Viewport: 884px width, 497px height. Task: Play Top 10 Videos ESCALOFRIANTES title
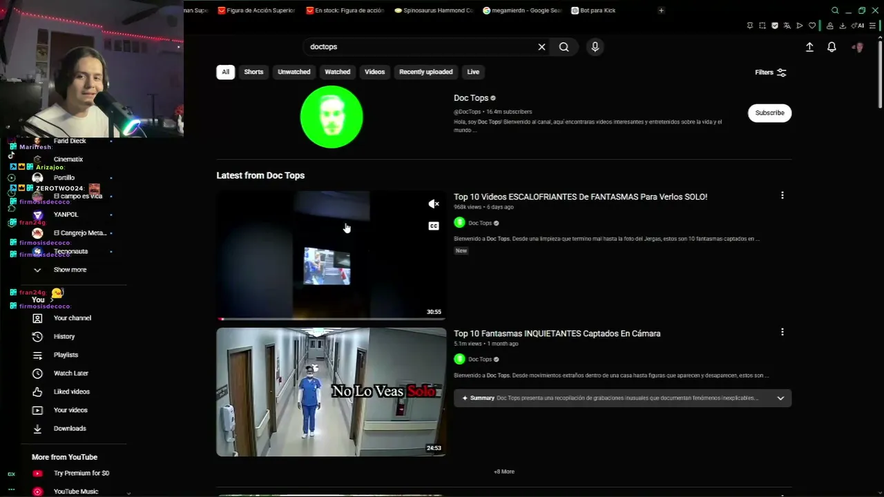tap(580, 197)
